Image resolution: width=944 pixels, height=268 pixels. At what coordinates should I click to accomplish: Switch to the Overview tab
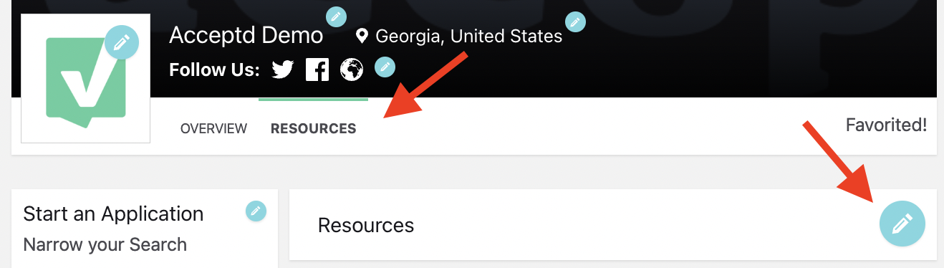(213, 129)
